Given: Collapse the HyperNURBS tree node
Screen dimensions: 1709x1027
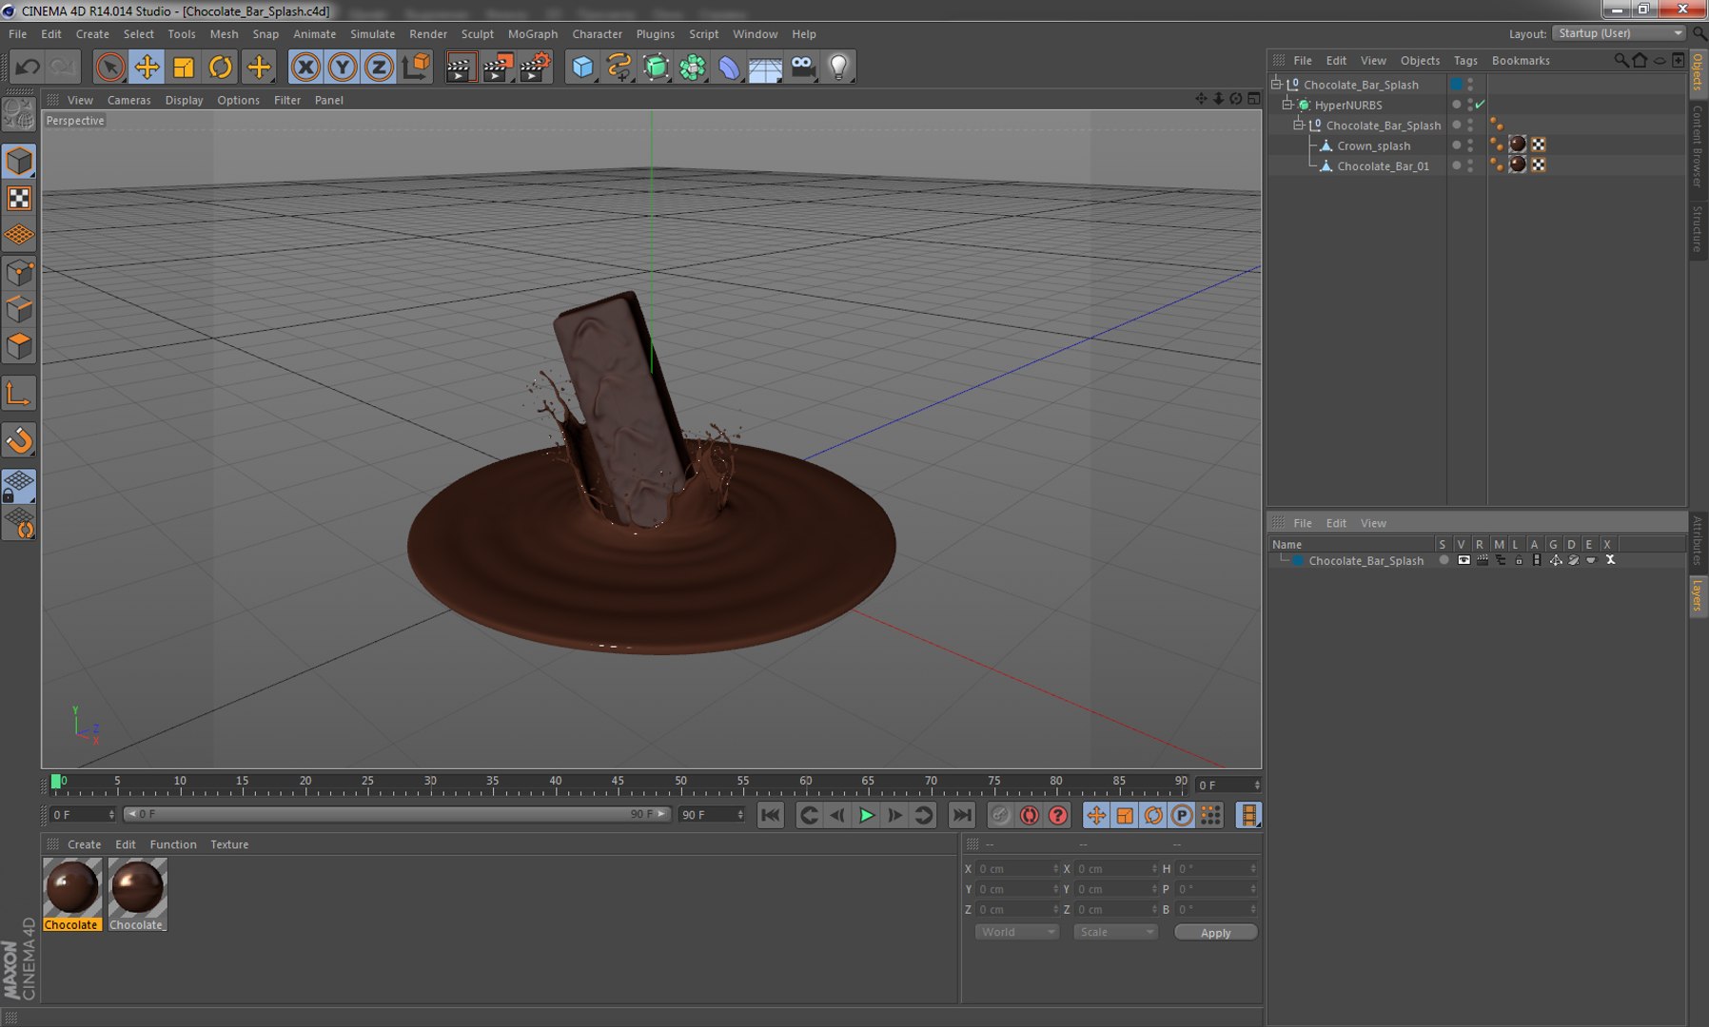Looking at the screenshot, I should (x=1287, y=105).
